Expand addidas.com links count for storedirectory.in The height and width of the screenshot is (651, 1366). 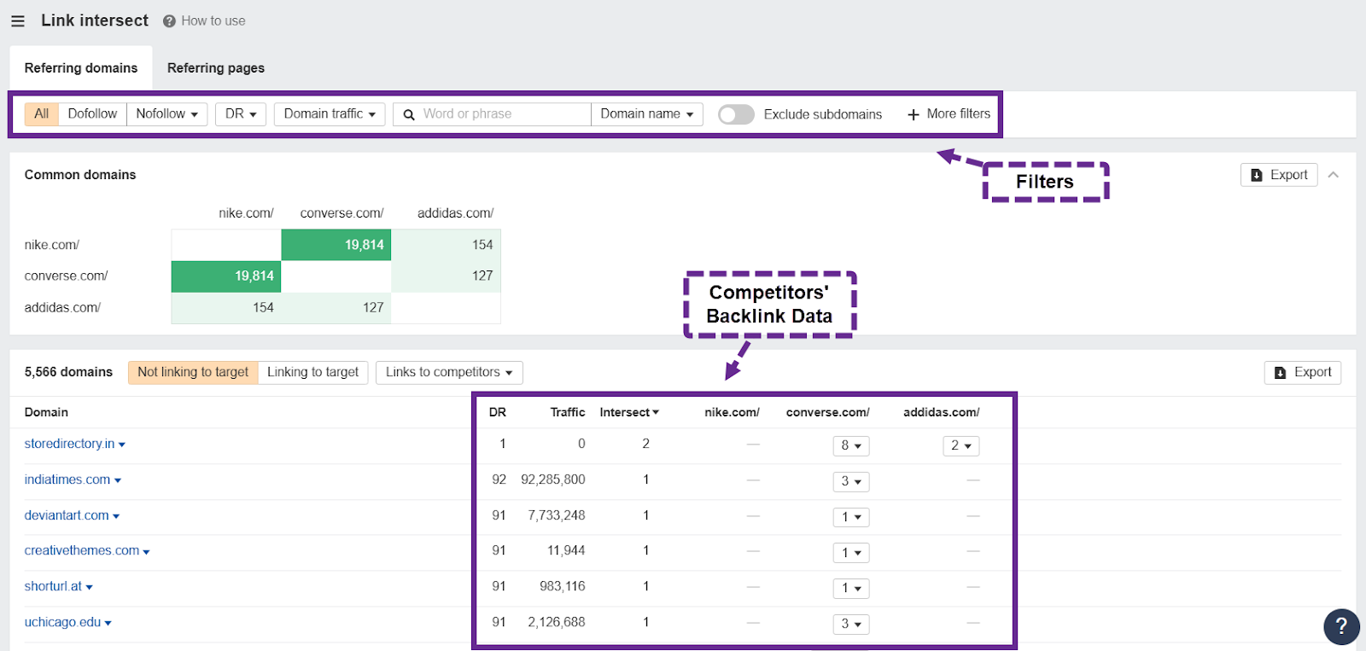960,446
